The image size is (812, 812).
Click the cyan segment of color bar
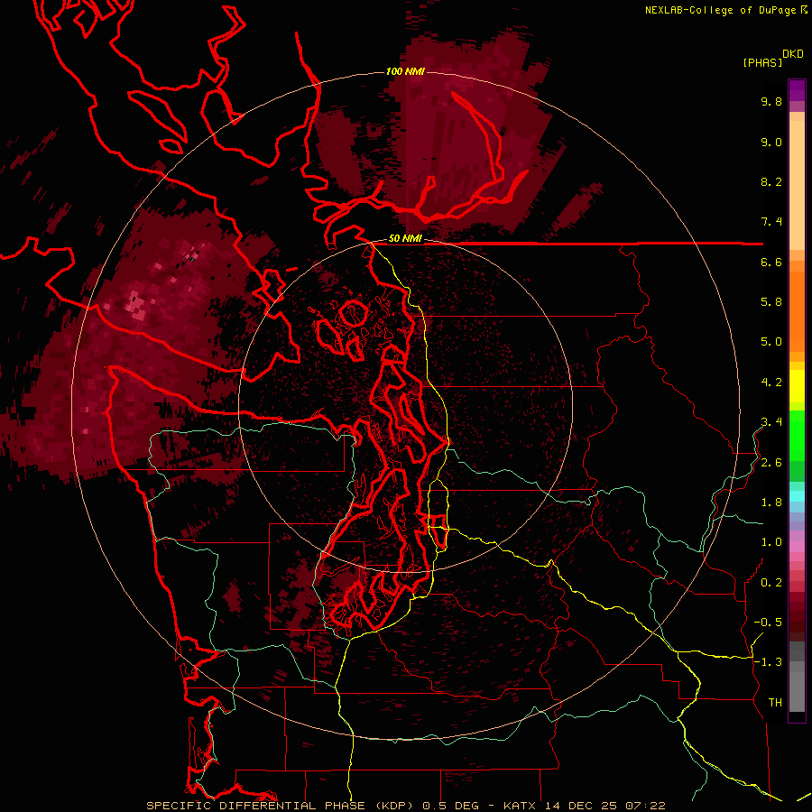(797, 496)
